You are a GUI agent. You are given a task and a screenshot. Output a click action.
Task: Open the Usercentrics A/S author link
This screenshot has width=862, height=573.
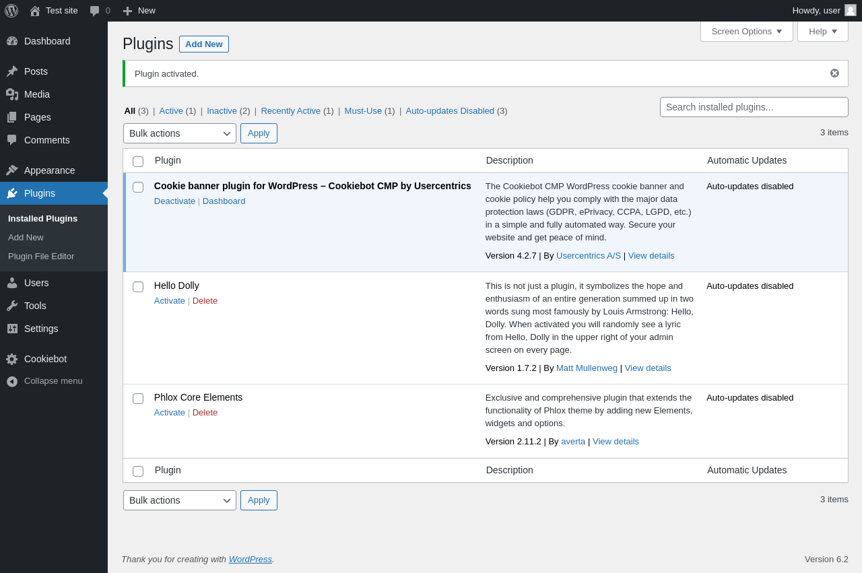tap(589, 255)
